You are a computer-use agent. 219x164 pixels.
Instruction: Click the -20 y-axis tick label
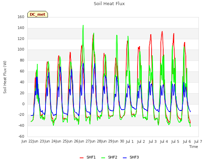click(21, 115)
